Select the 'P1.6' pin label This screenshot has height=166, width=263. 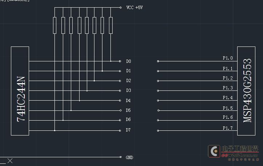228,117
